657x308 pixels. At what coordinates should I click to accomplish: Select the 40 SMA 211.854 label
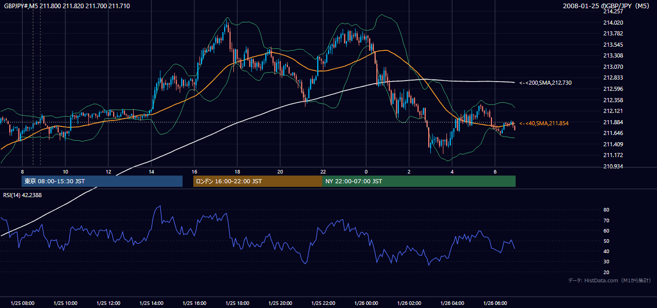[544, 123]
